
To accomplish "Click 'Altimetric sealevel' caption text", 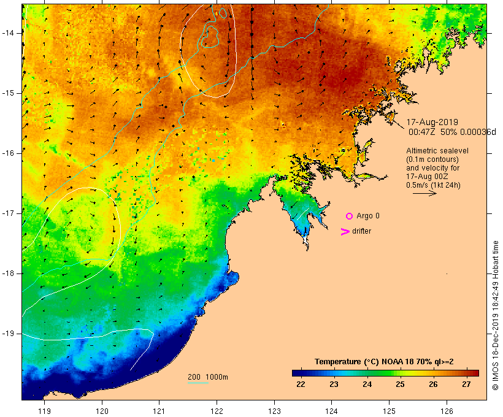I will [437, 151].
